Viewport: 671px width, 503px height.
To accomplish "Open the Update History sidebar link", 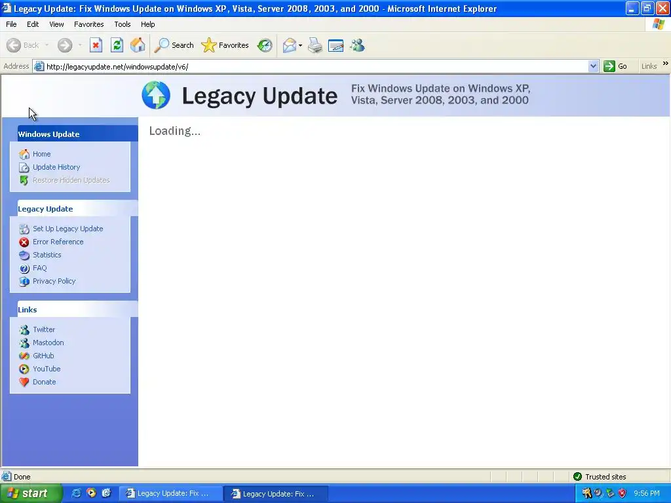I will pos(56,167).
